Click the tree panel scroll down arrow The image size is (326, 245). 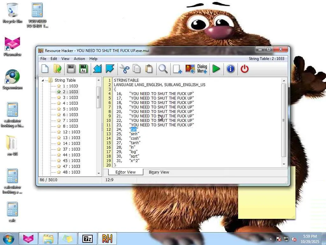click(99, 173)
